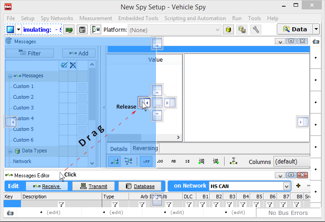
Task: Click the Transmit button
Action: point(94,186)
